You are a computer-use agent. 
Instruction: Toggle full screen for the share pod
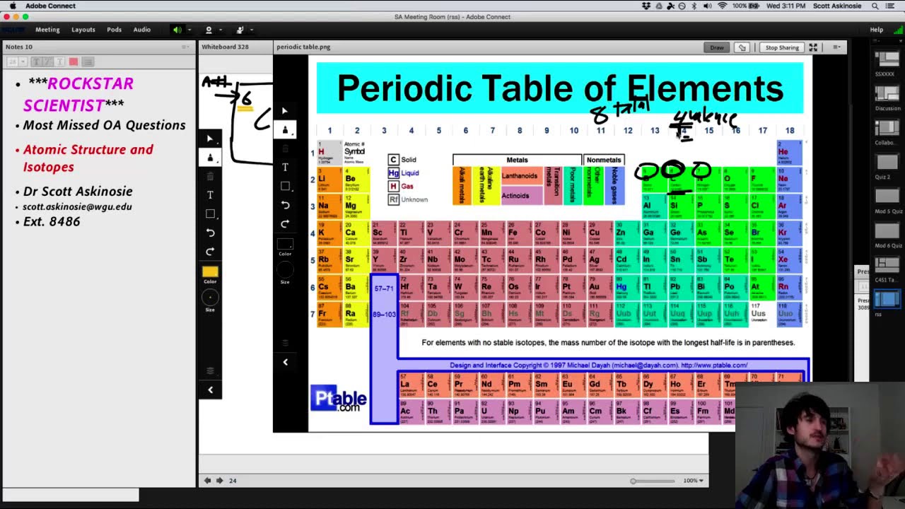[813, 47]
